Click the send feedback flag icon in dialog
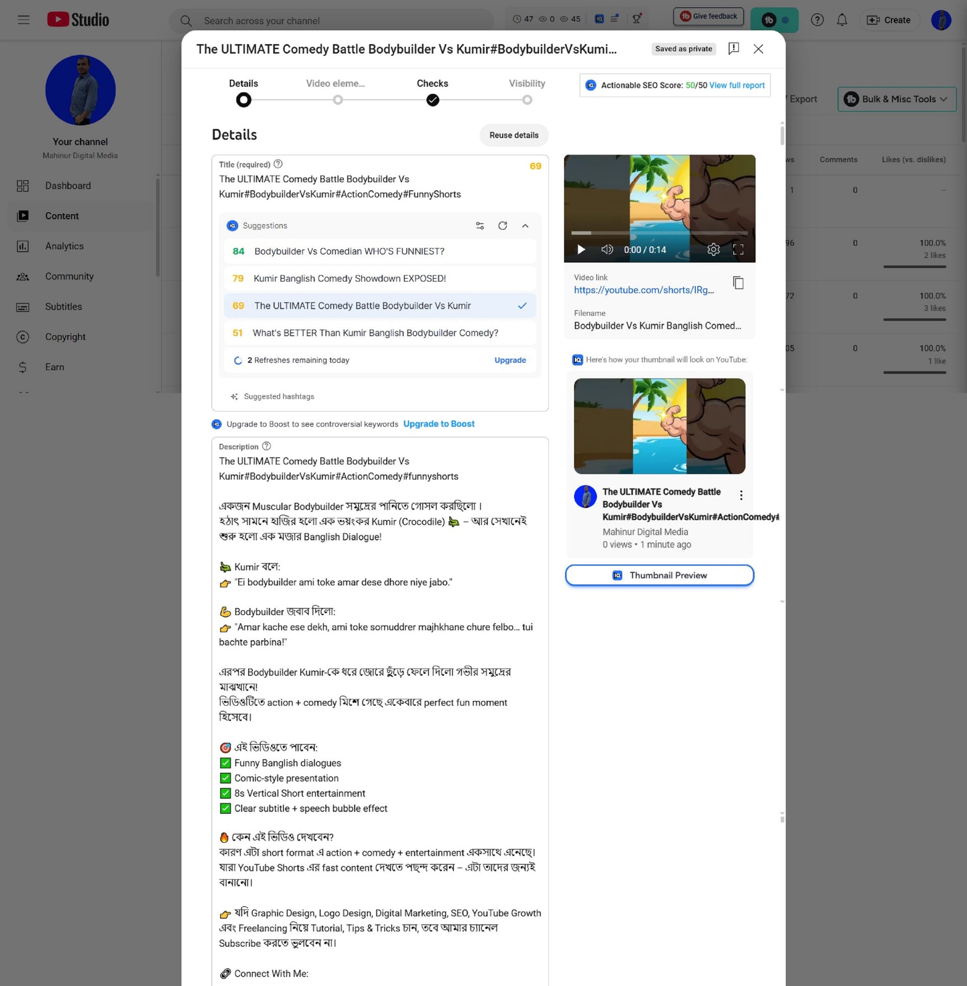Screen dimensions: 967x986 pos(733,49)
